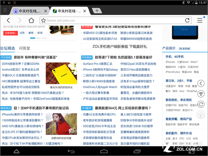Go to the home page icon
This screenshot has height=156, width=208.
pyautogui.click(x=31, y=20)
